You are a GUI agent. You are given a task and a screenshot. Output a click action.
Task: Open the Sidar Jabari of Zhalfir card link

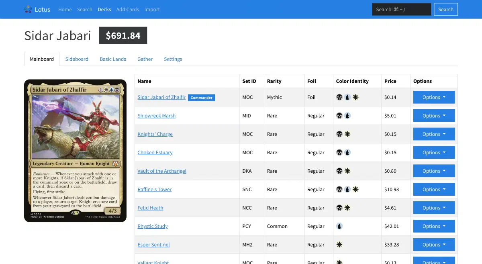point(161,97)
